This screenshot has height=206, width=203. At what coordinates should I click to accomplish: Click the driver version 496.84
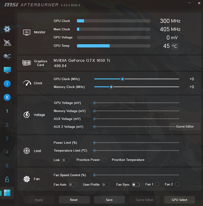(60, 66)
